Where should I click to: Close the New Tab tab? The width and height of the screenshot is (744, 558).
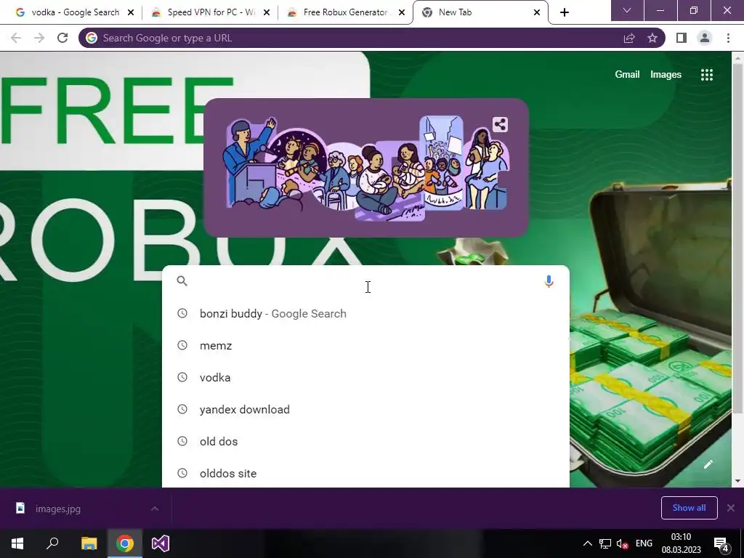tap(537, 12)
